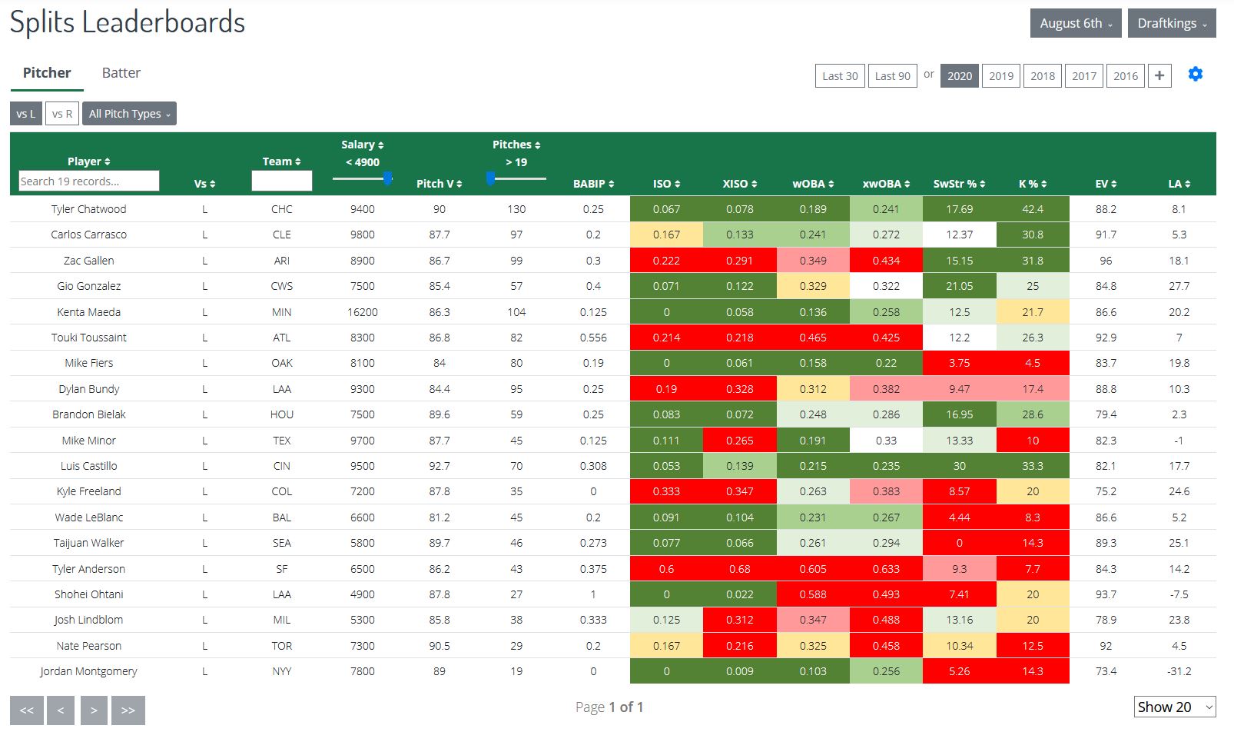Go to the first page arrows
Image resolution: width=1234 pixels, height=732 pixels.
tap(26, 710)
